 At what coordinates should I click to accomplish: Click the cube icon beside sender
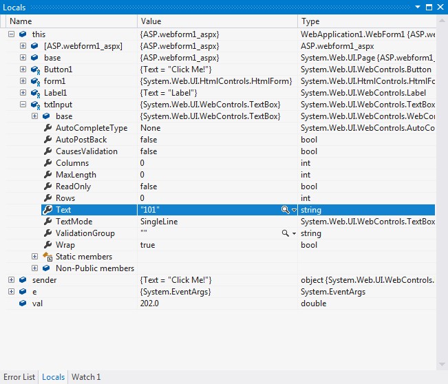pyautogui.click(x=23, y=280)
